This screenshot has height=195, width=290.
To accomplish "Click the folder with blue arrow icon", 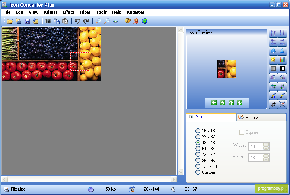I will coord(36,21).
